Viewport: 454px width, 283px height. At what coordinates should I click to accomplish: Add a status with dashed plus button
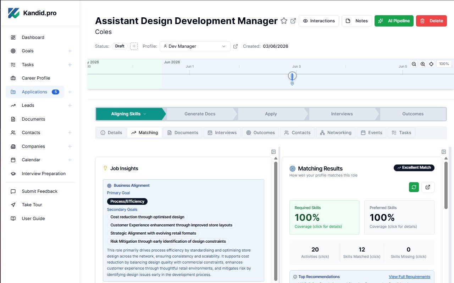click(134, 46)
